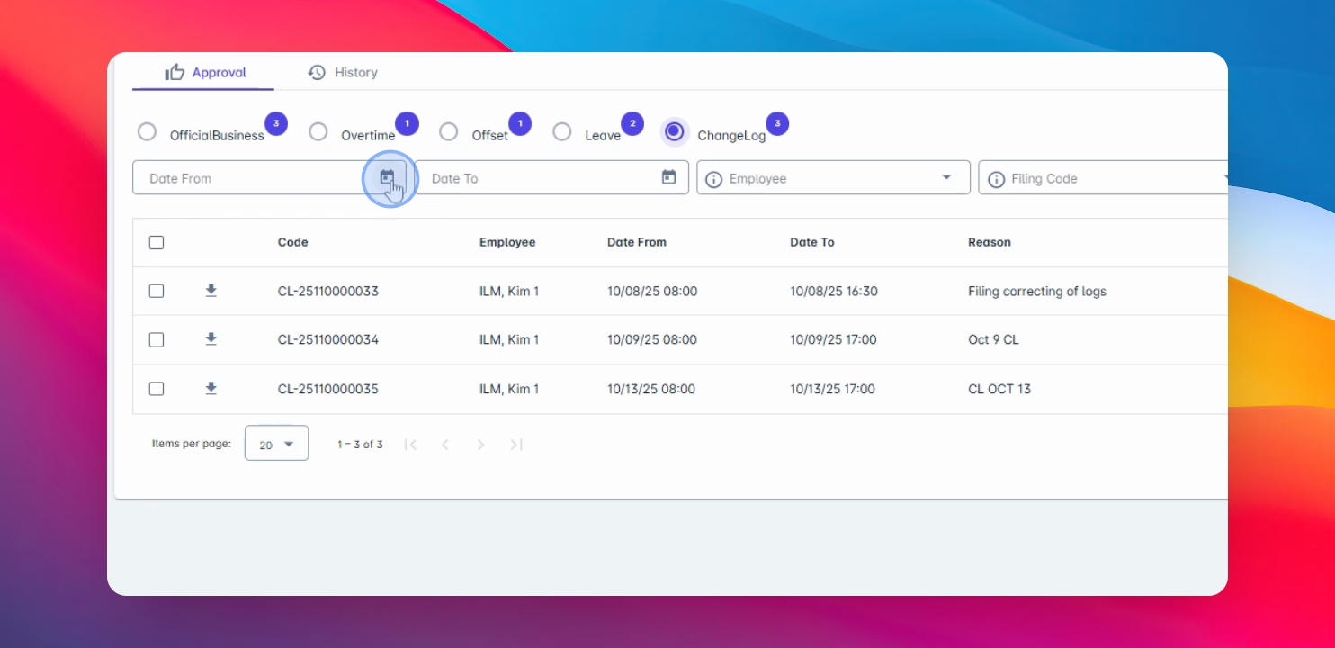The image size is (1335, 648).
Task: Click the Employee field info icon
Action: (713, 179)
